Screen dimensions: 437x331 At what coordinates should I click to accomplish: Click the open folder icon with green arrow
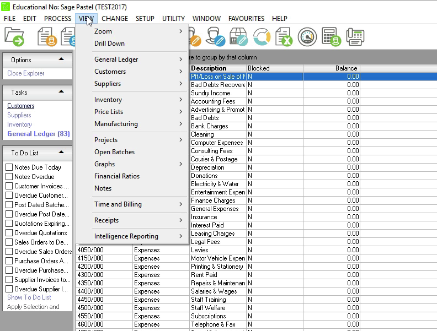click(14, 37)
